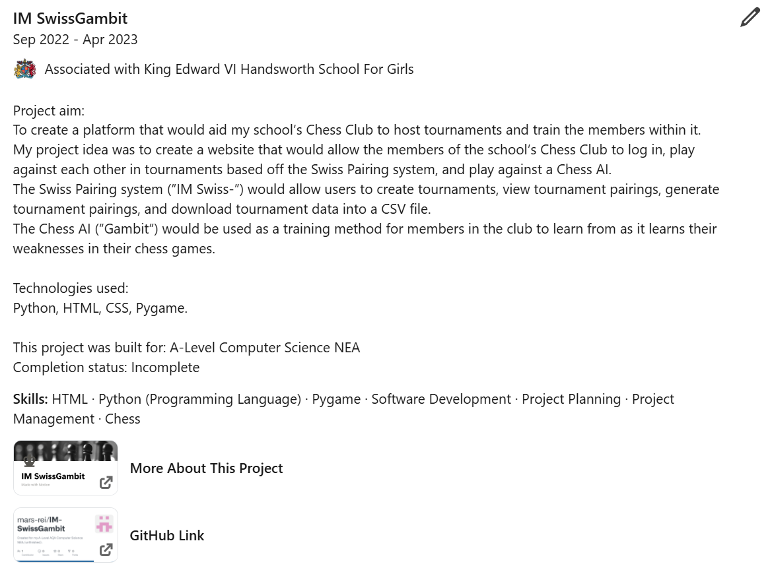Open the More About This Project link

(x=206, y=468)
